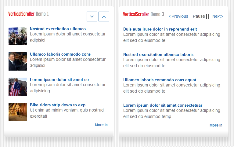
Task: Open the two men embracing thumbnail
Action: 18,61
